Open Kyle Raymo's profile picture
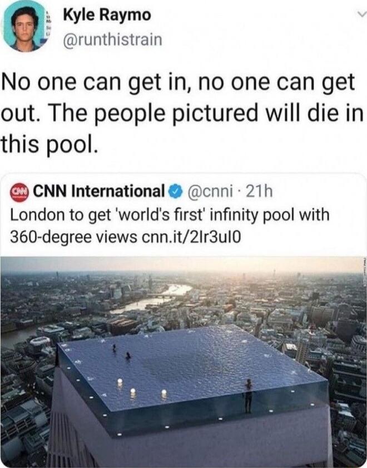The image size is (367, 468). point(25,26)
